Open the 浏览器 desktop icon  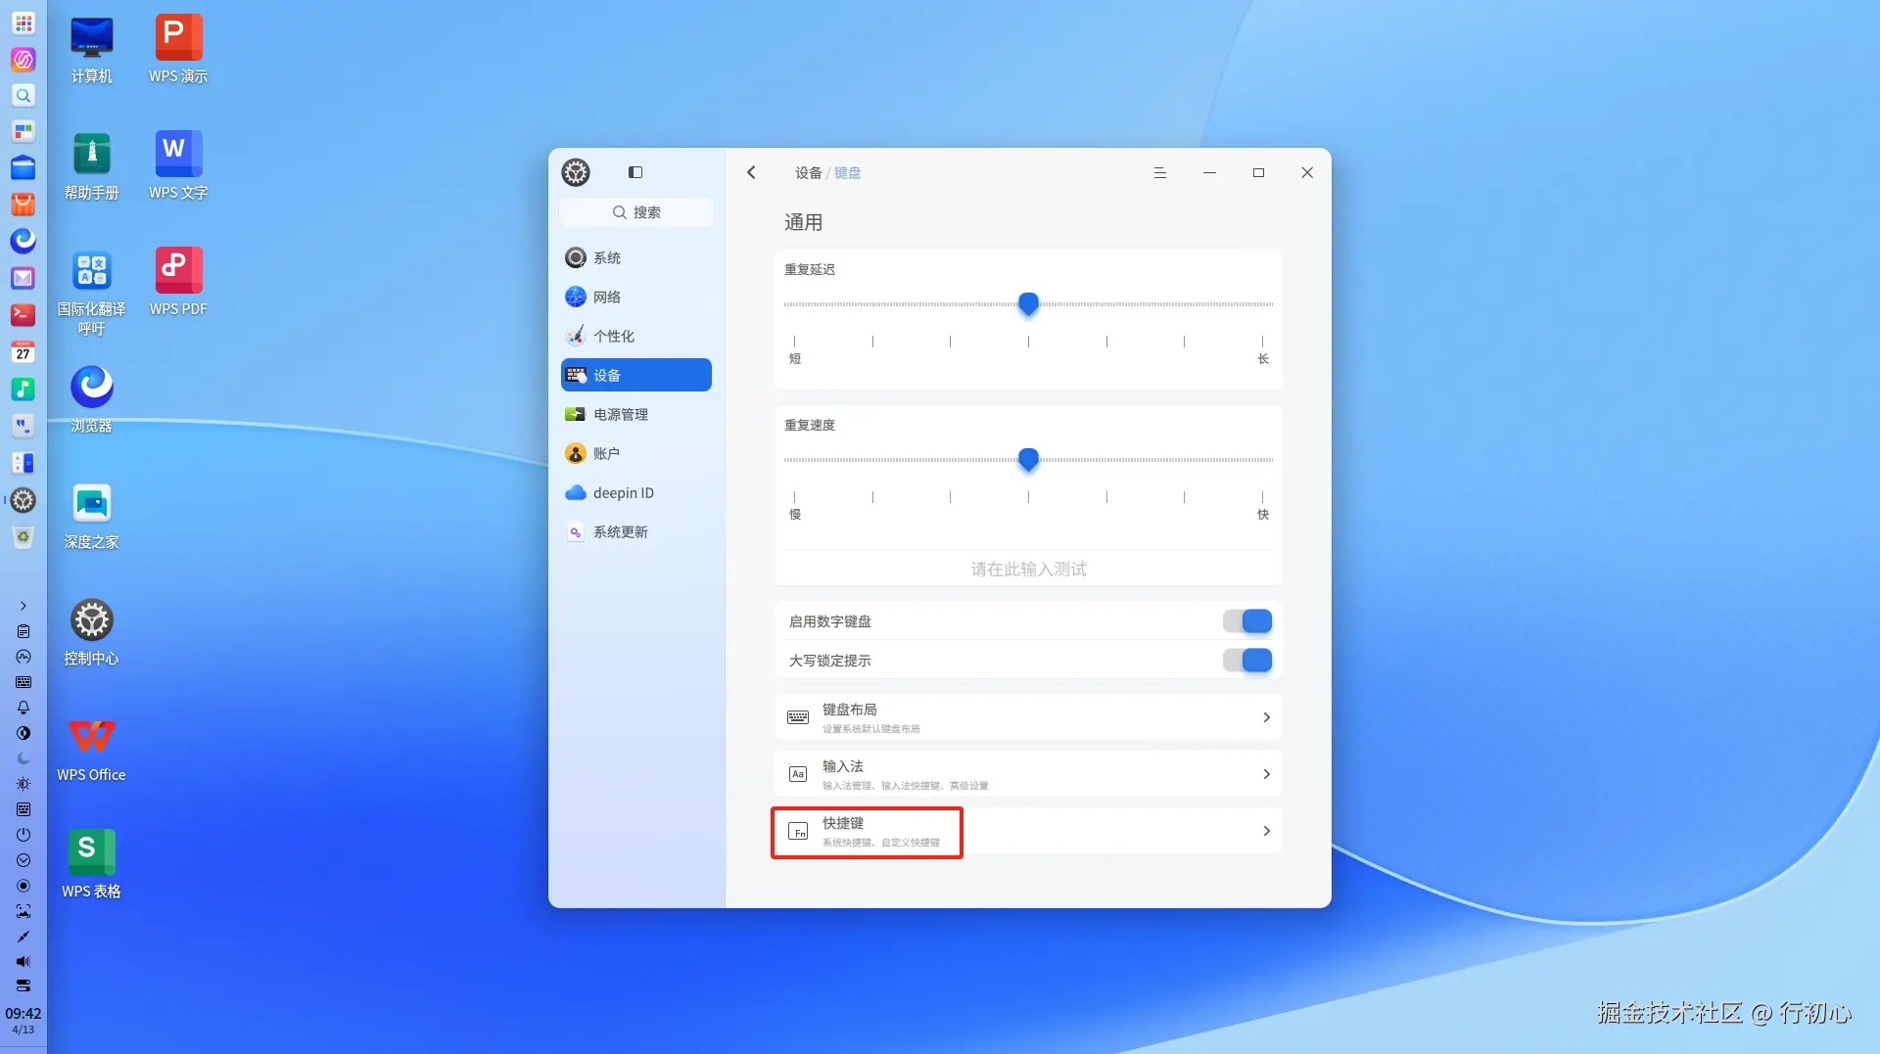[x=92, y=399]
